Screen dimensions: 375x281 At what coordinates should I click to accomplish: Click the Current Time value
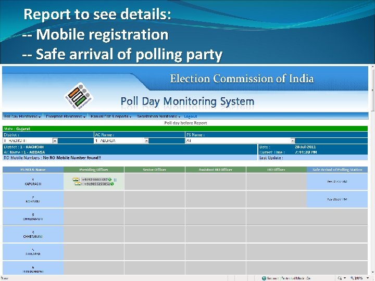[306, 152]
